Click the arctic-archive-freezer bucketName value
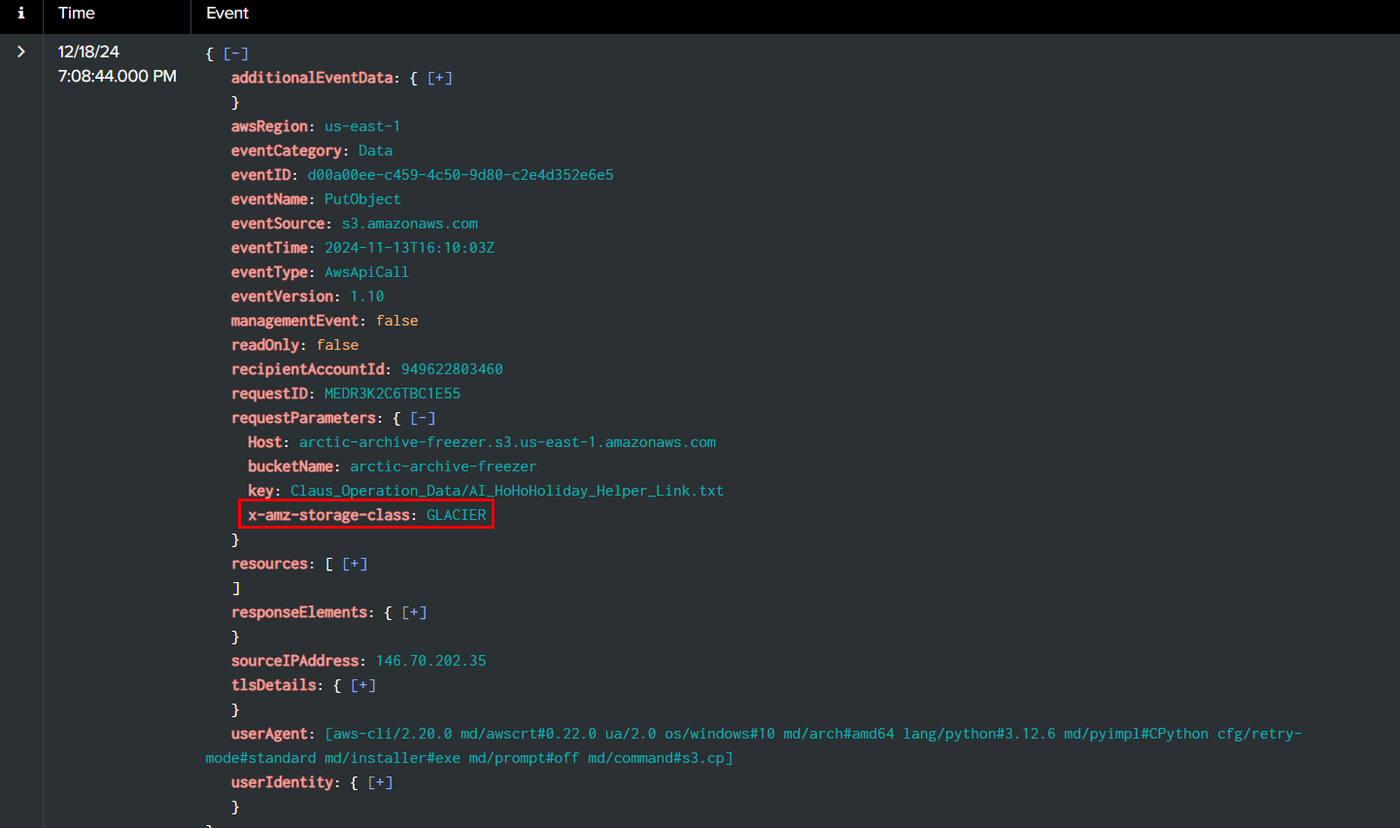Screen dimensions: 1400x828 tap(443, 466)
